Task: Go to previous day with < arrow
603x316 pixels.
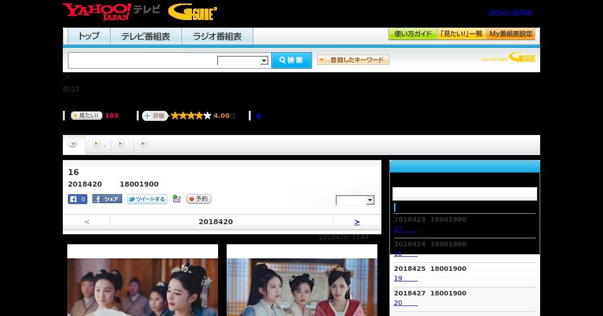Action: [86, 222]
